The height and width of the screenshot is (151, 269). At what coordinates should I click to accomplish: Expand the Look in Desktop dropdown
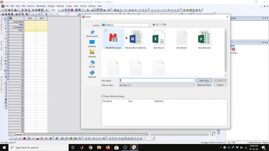[148, 25]
